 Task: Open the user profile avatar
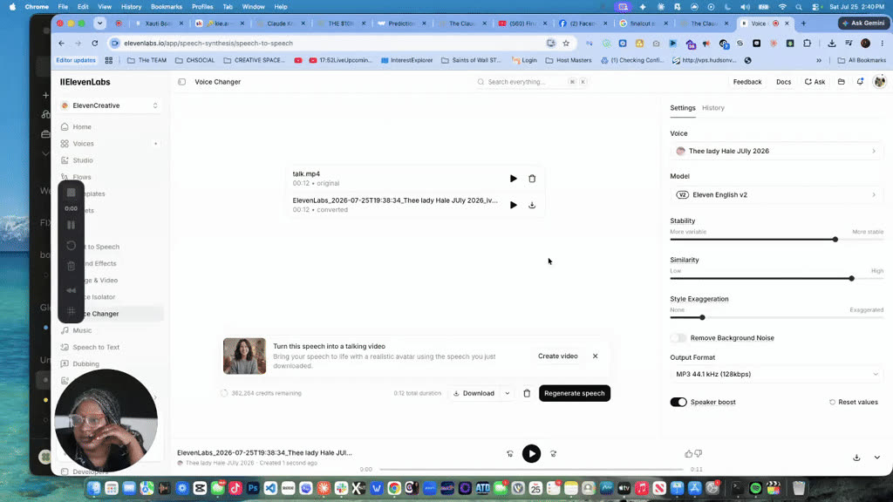pyautogui.click(x=879, y=82)
